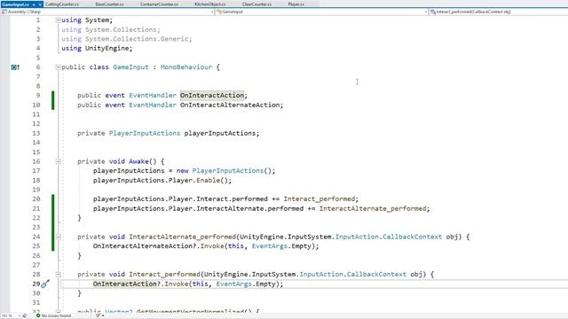
Task: Click EventHandler type on line 9
Action: pos(153,96)
